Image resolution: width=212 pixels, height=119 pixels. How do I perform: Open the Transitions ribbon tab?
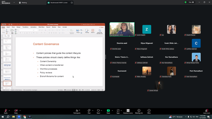click(25, 27)
